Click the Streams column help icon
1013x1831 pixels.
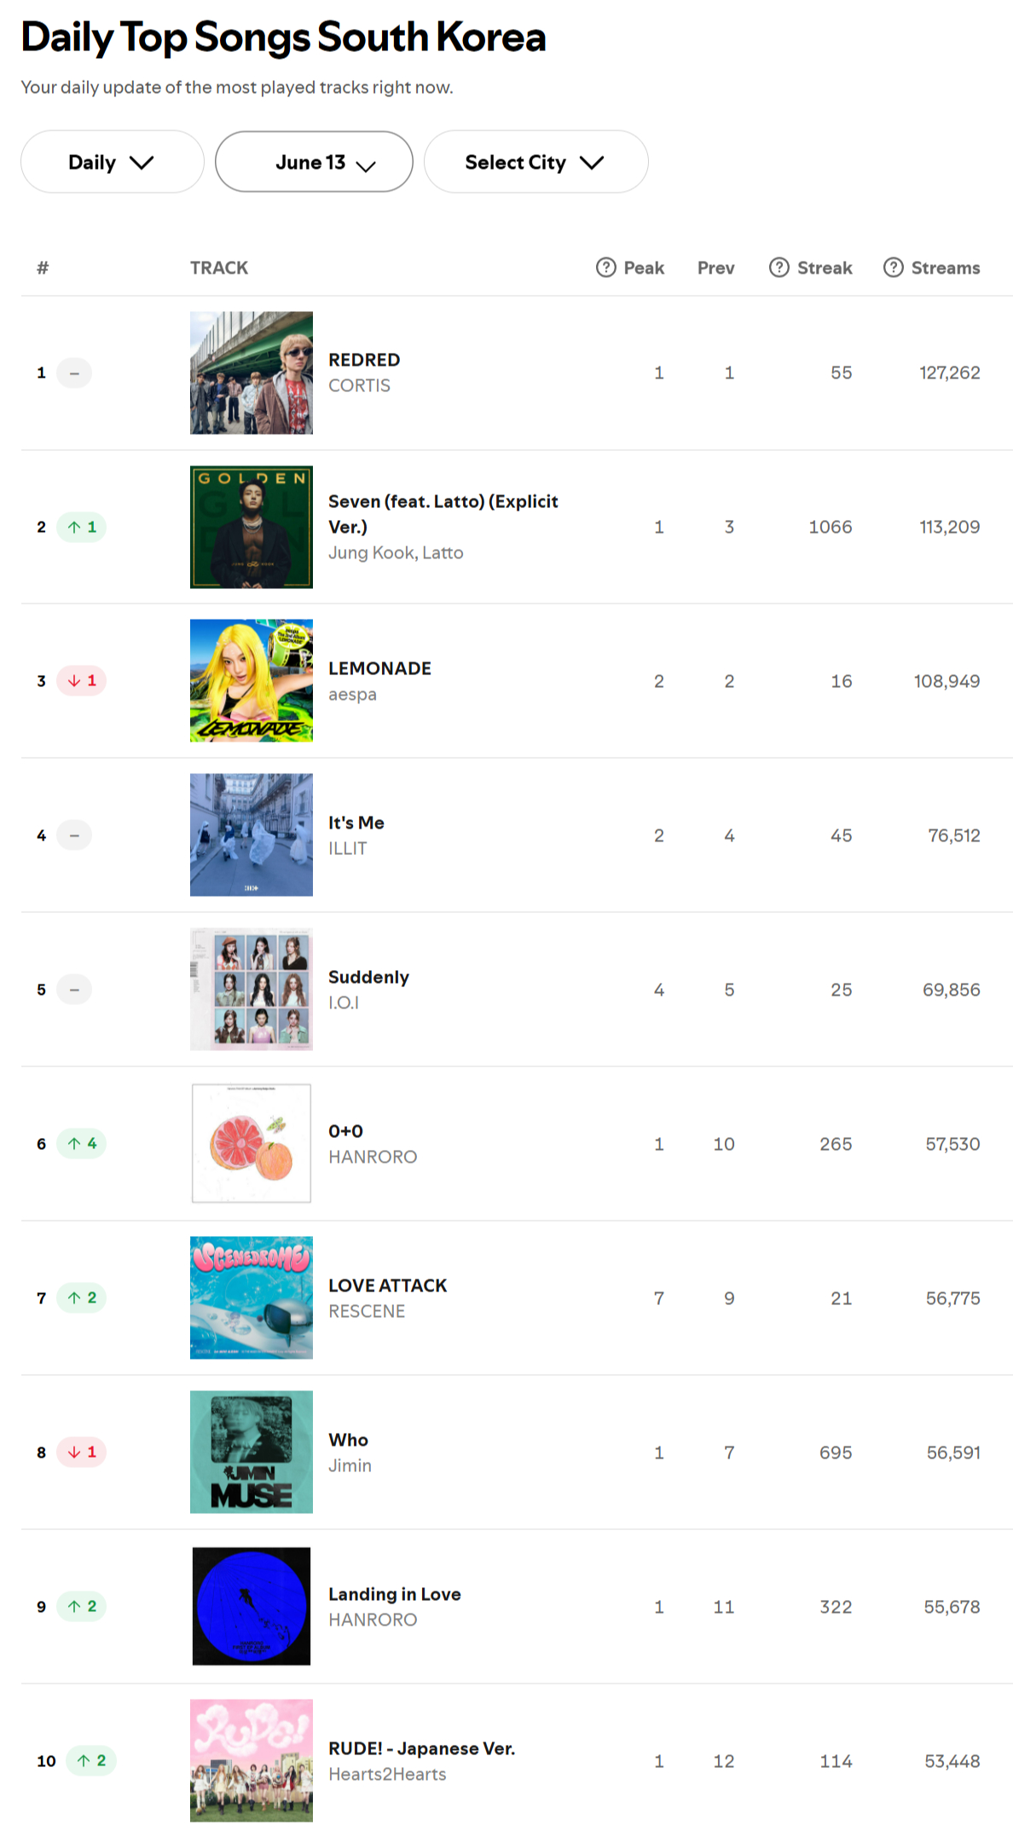pyautogui.click(x=893, y=268)
